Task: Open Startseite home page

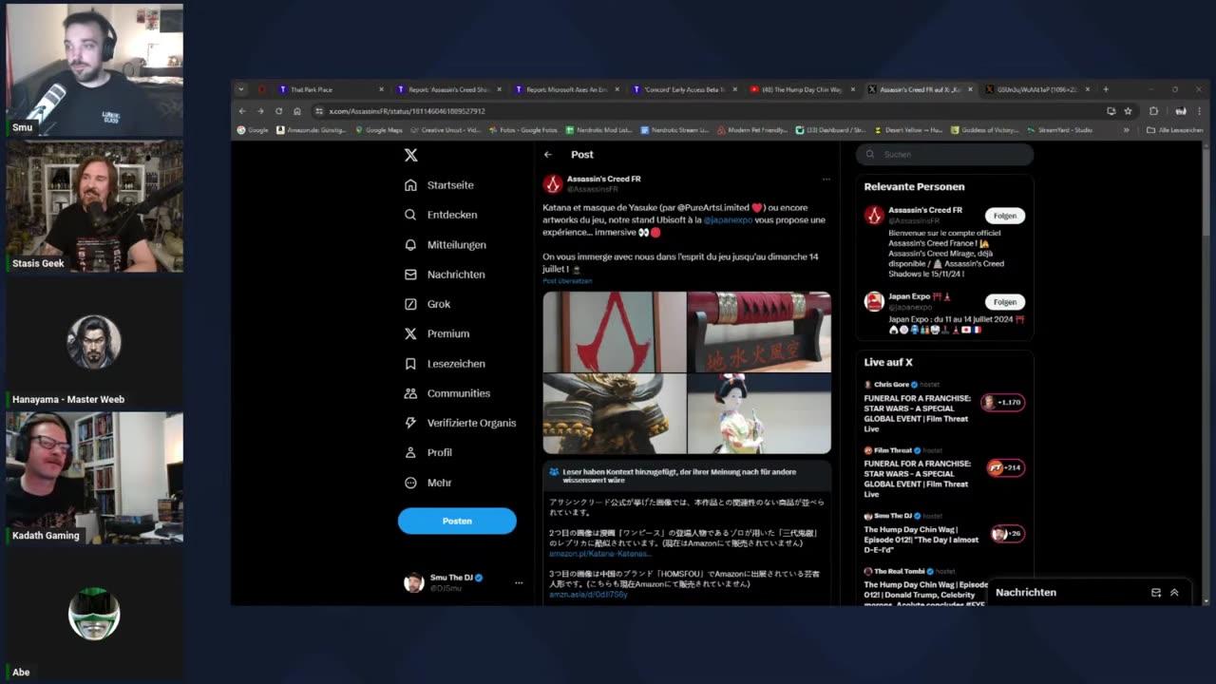Action: click(439, 185)
